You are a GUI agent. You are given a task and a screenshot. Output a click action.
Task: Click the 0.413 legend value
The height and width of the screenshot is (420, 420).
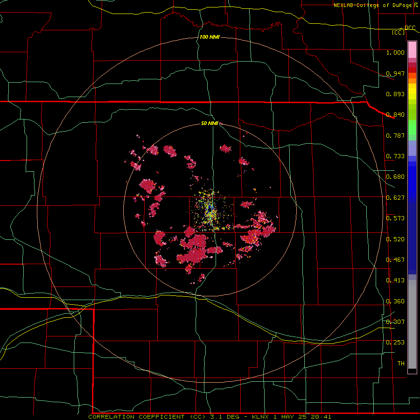(395, 280)
